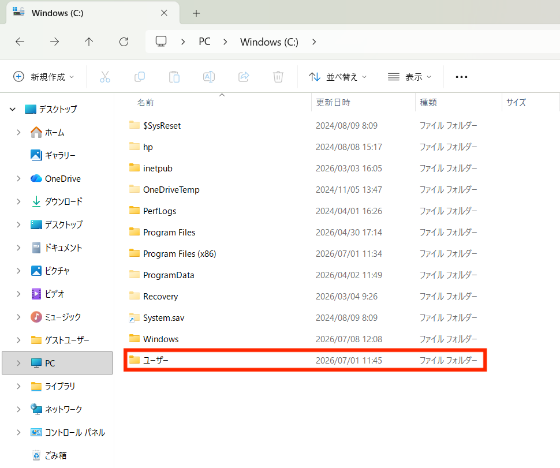Open the three-dots more options menu

(461, 77)
